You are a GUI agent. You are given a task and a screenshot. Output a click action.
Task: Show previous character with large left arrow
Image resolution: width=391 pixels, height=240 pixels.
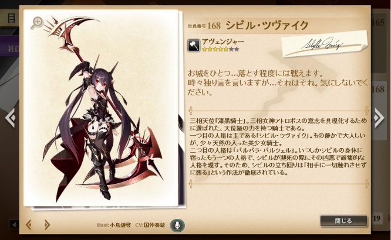[11, 118]
